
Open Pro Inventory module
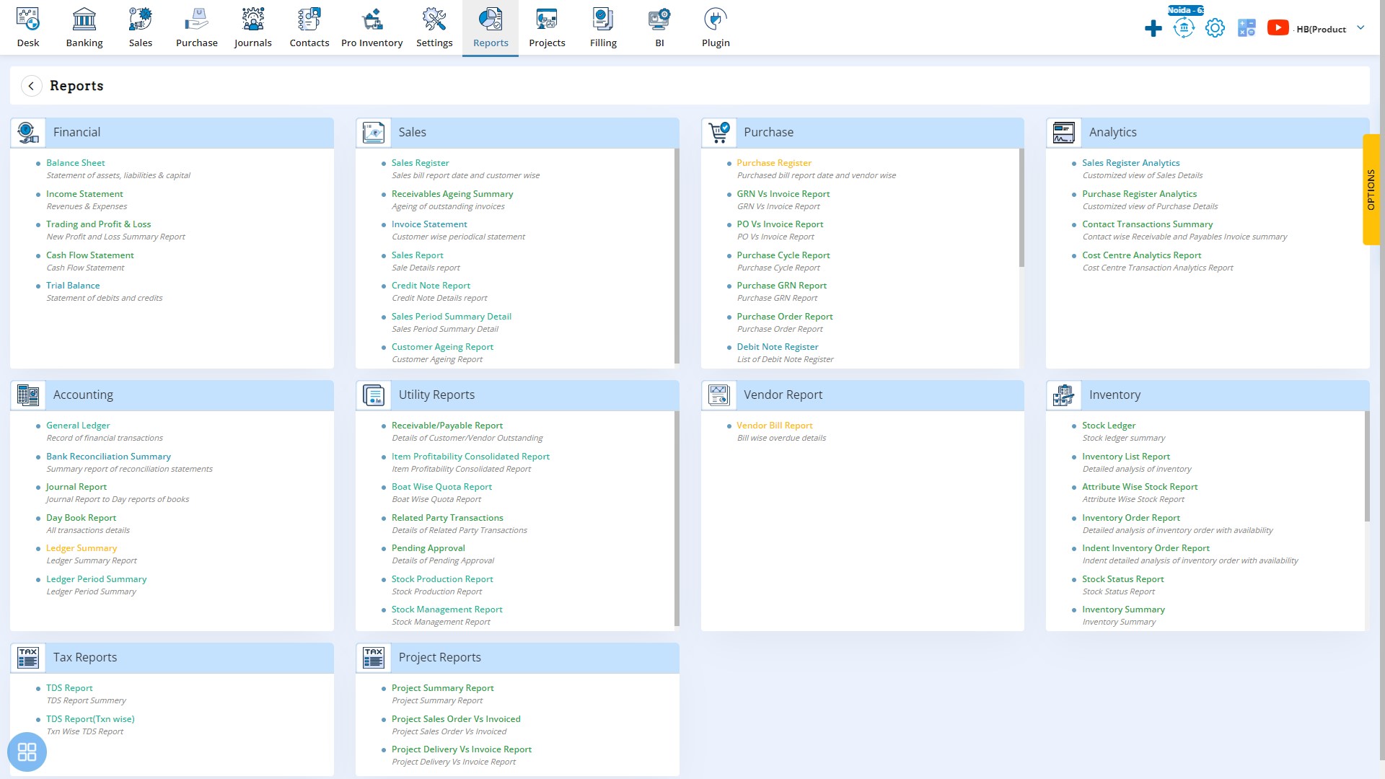pyautogui.click(x=370, y=27)
